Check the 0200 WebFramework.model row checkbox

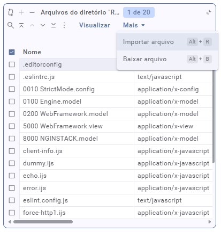(12, 114)
